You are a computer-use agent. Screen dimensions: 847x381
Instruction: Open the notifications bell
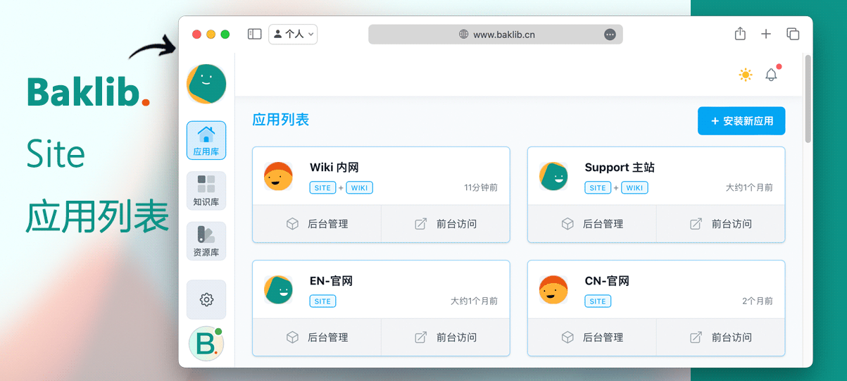click(772, 75)
